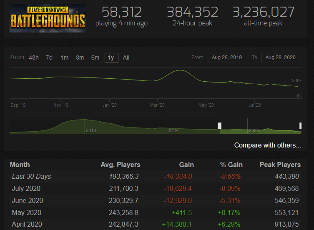Click the 546,359 peak players value
Screen dimensions: 314x230
tap(287, 200)
